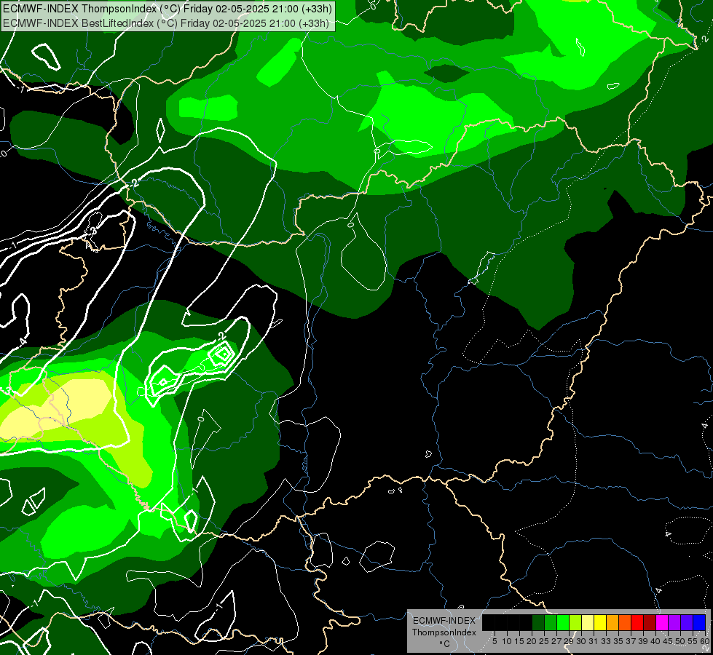Click legend tick value 30
Image resolution: width=713 pixels, height=655 pixels.
[x=581, y=641]
